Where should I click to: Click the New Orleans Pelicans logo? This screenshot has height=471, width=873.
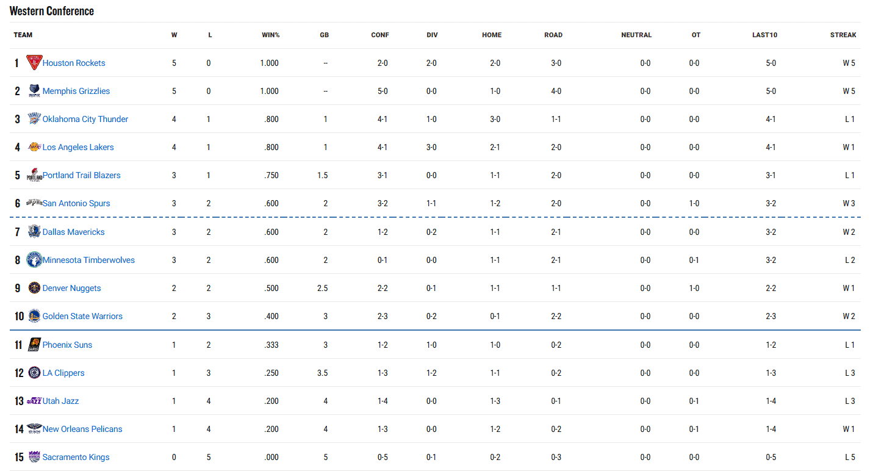coord(34,429)
